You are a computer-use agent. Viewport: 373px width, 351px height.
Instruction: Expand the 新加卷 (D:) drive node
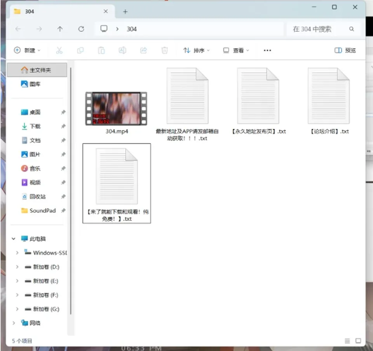(17, 267)
